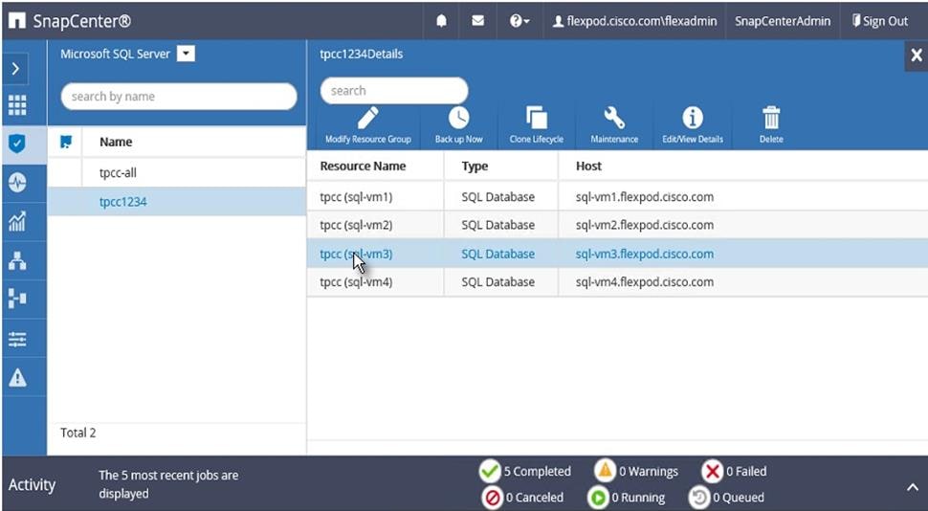Click host sql-vm1.flexpod.cisco.com
The height and width of the screenshot is (511, 928).
tap(645, 196)
